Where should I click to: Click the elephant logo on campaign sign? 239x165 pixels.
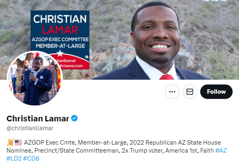point(87,57)
